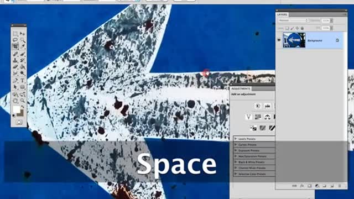Select the Hand tool
354x199 pixels.
15,101
